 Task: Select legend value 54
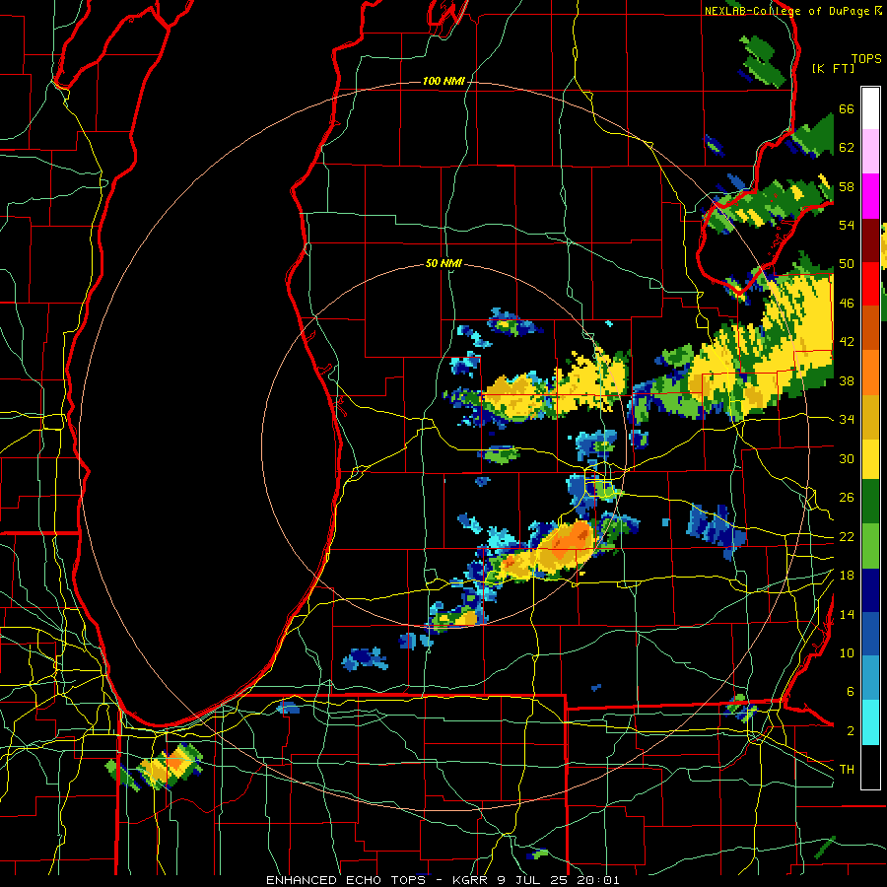847,225
